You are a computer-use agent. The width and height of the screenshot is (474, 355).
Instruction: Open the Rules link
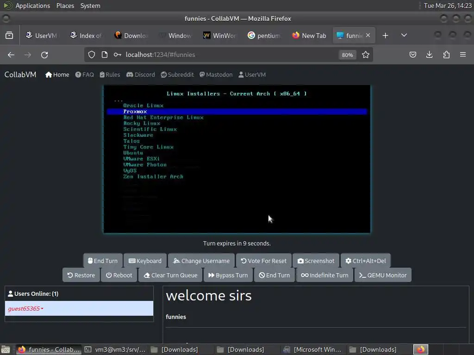point(110,74)
